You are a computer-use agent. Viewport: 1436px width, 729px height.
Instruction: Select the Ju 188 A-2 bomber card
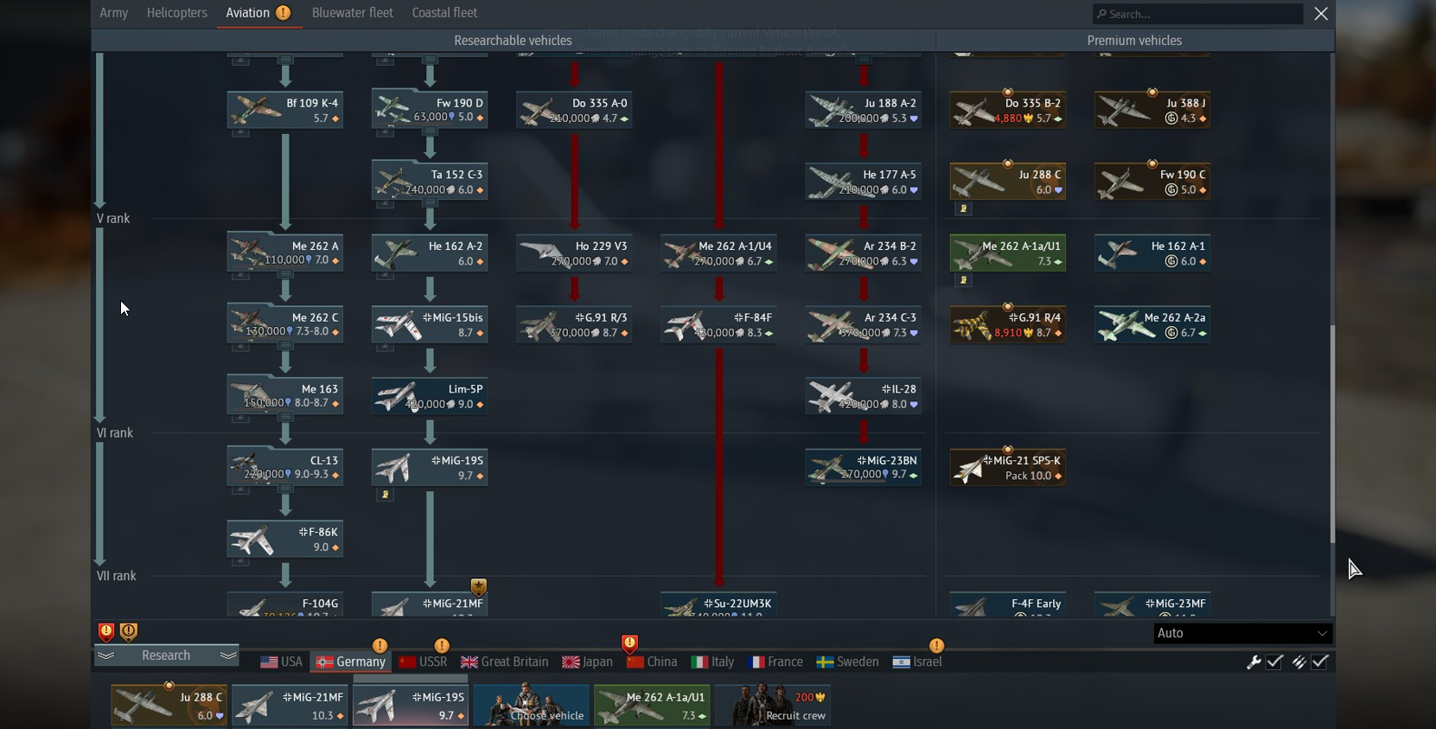click(x=863, y=111)
